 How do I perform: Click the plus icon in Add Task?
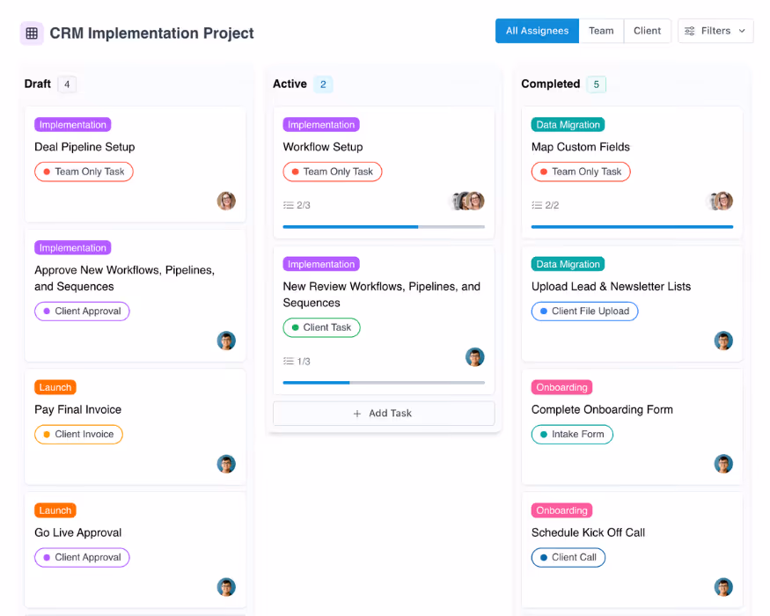[x=357, y=414]
